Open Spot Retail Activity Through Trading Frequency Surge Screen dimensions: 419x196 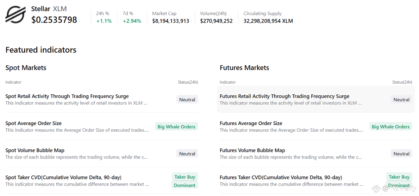(x=67, y=96)
